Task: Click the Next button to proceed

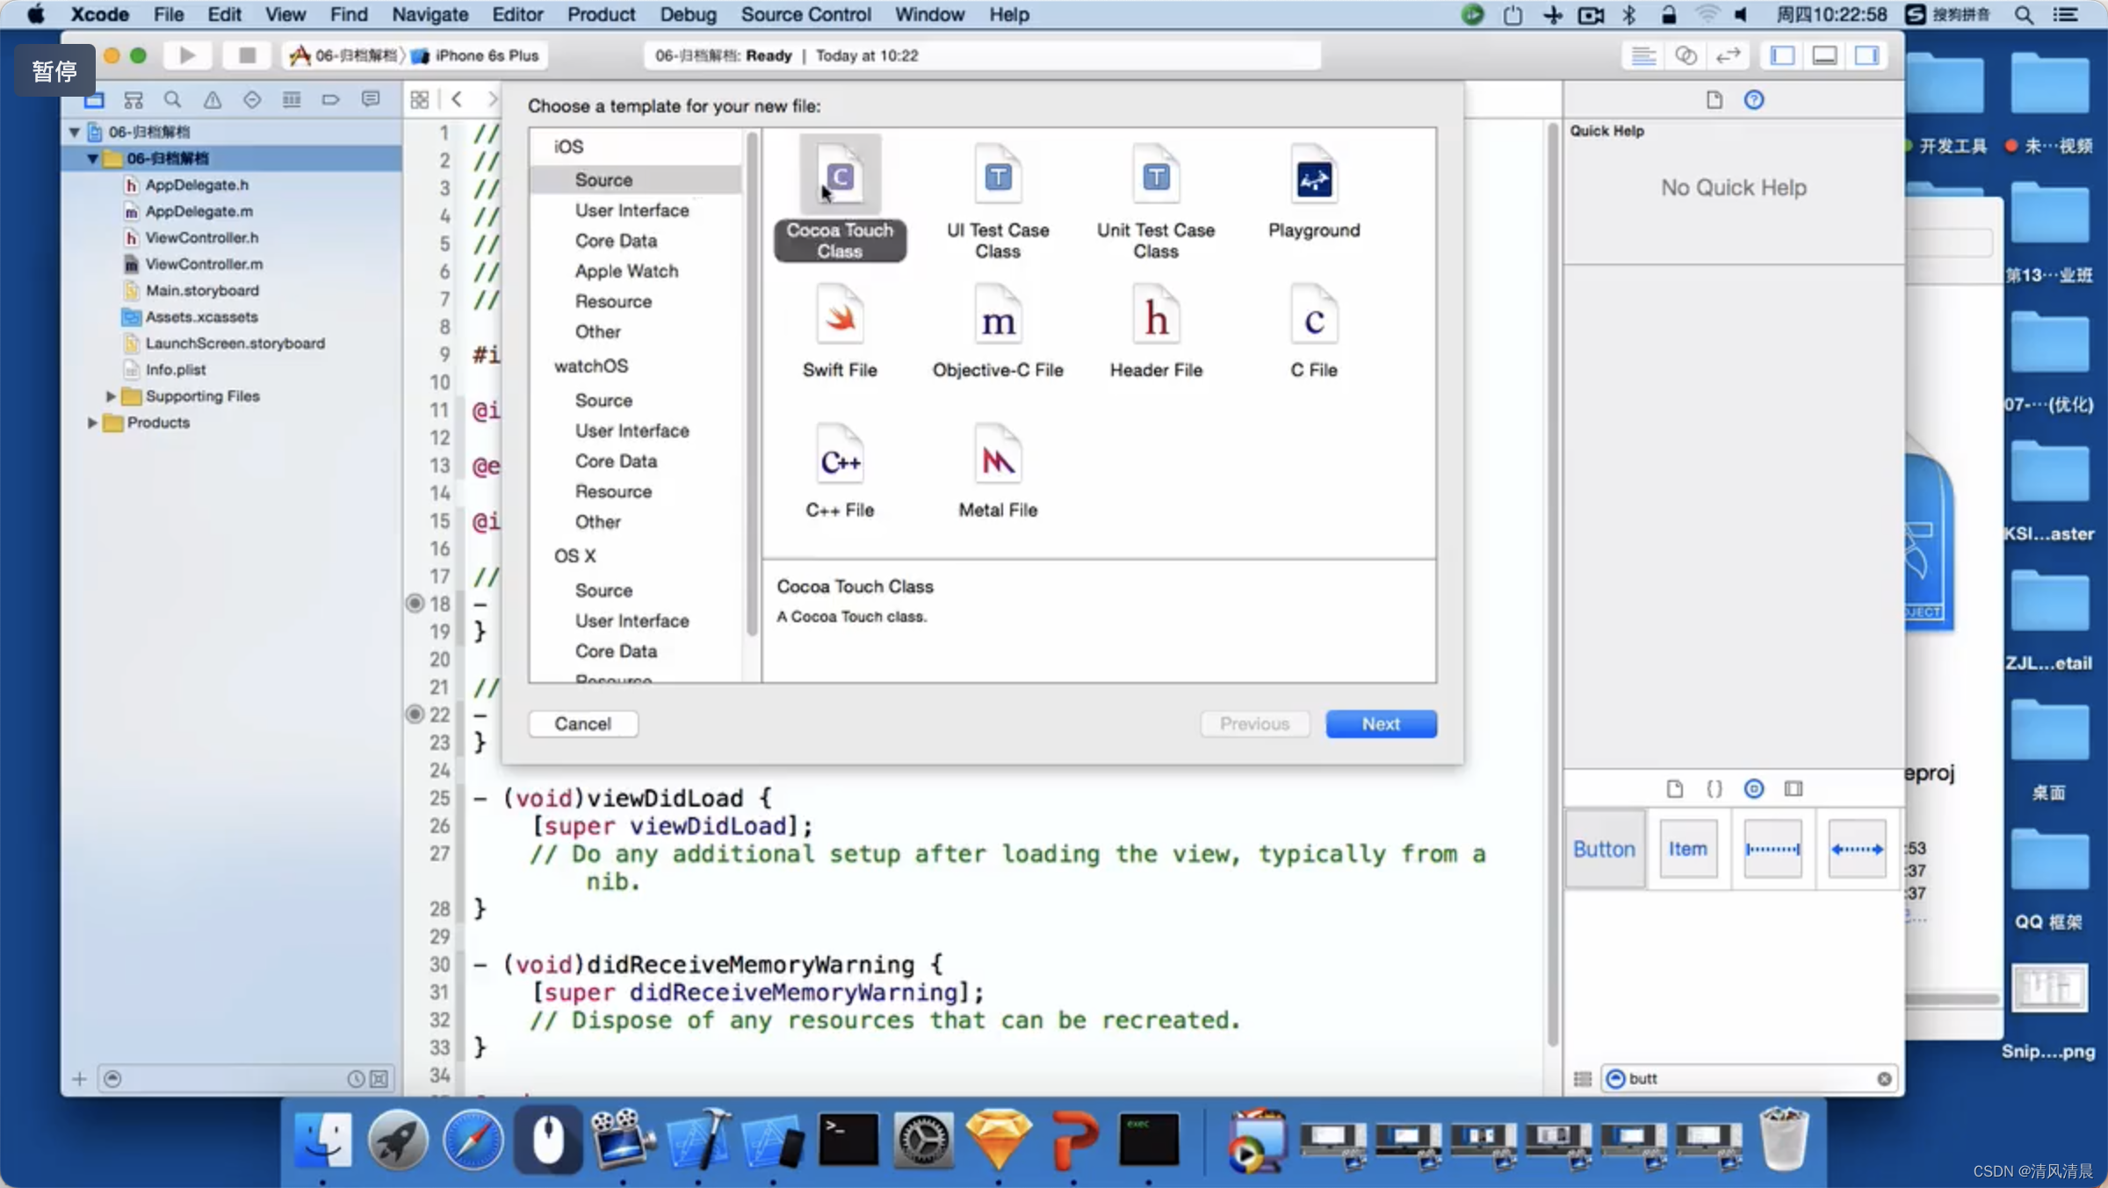Action: pyautogui.click(x=1380, y=723)
